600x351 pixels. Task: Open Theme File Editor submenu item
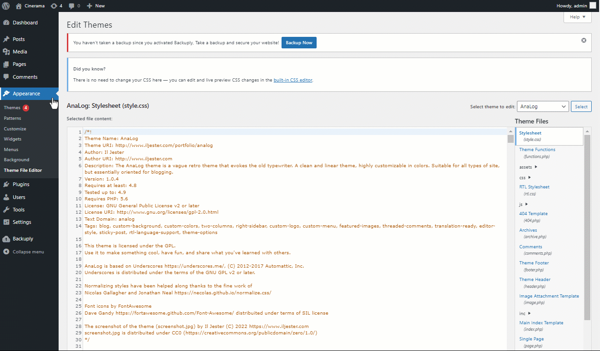pos(23,170)
